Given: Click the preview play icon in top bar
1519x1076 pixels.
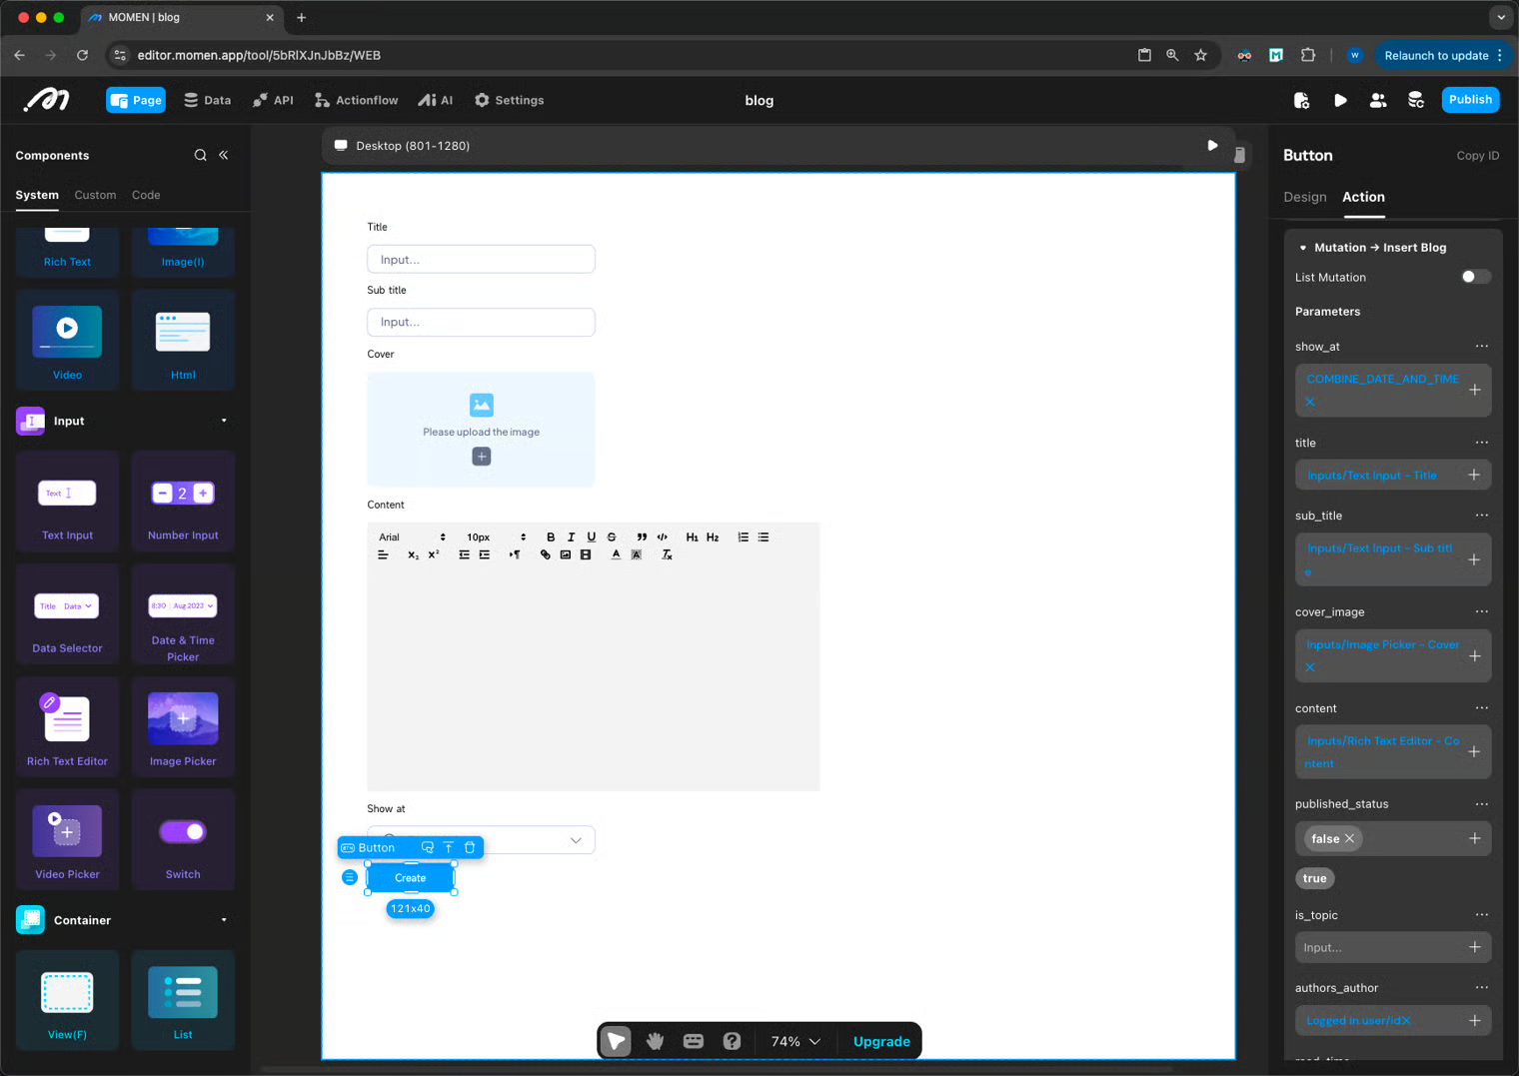Looking at the screenshot, I should tap(1340, 100).
